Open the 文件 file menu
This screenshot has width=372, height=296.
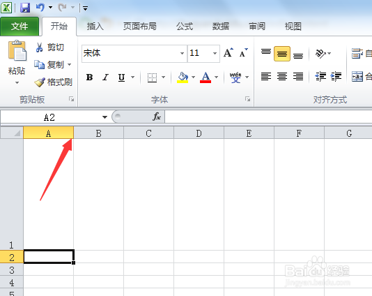(x=20, y=27)
